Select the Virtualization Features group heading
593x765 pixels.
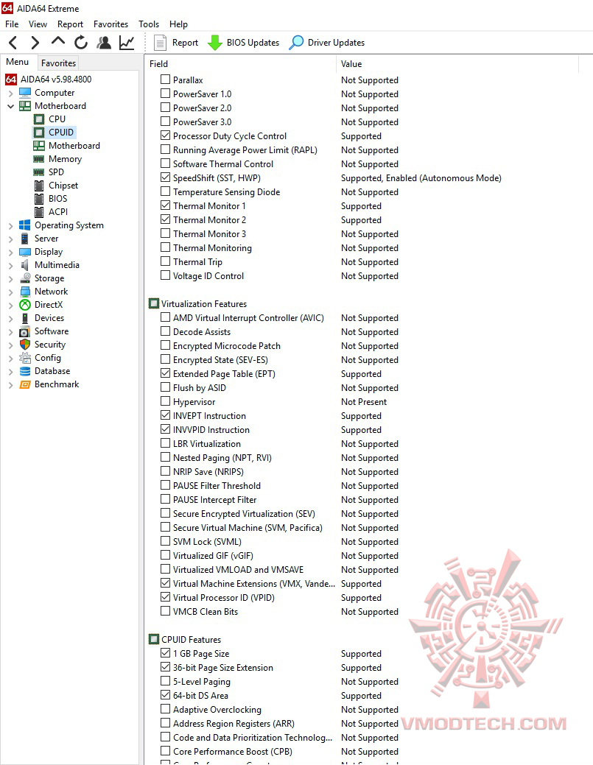204,304
